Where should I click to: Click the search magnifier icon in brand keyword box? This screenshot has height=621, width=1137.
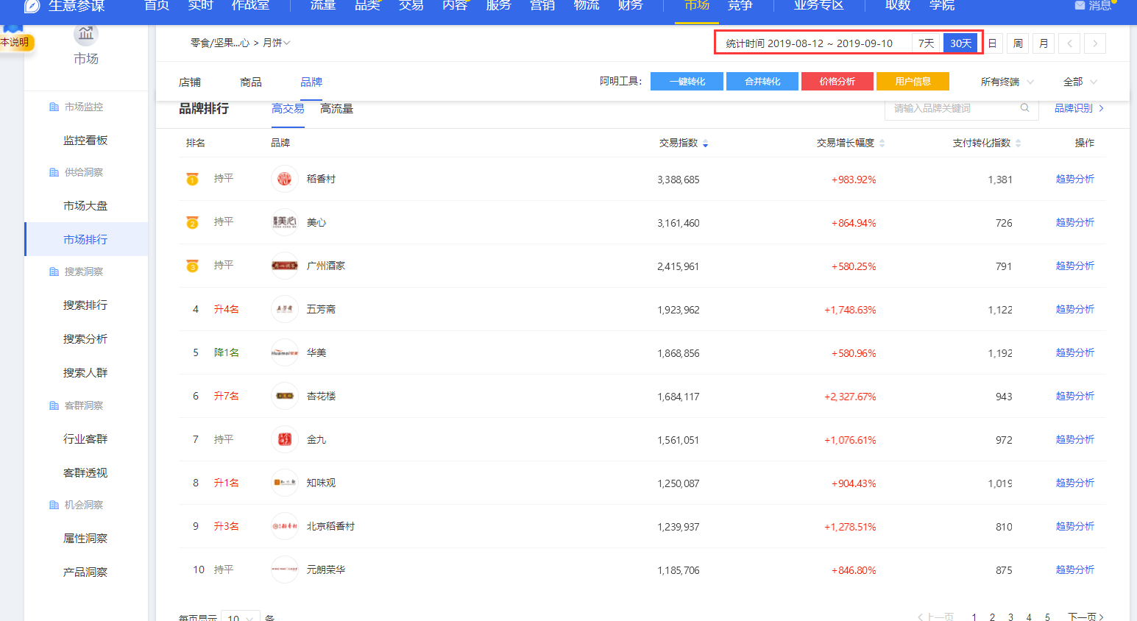[1024, 108]
